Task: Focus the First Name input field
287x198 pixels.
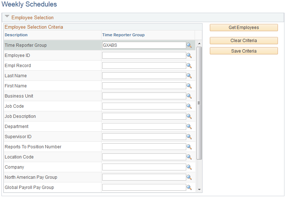Action: pos(144,86)
